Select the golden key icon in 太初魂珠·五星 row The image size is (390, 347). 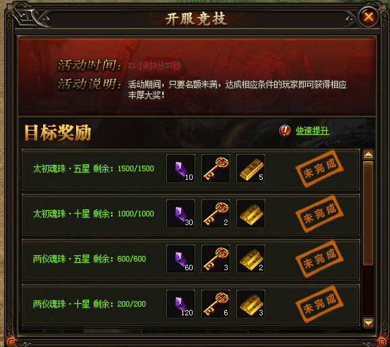(216, 168)
